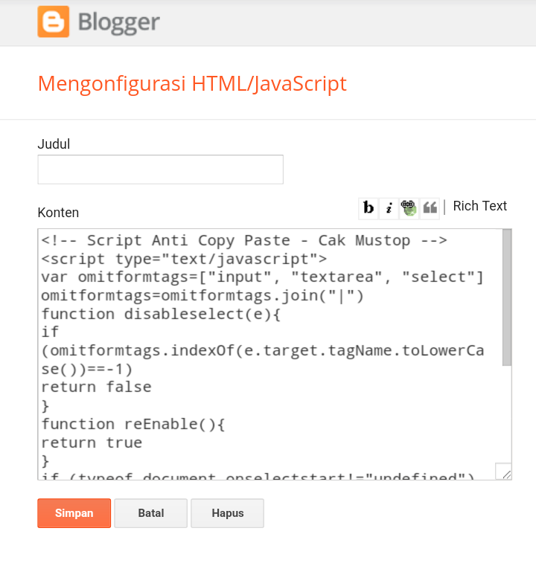The image size is (536, 563).
Task: Click the scrollbar track below the thumb
Action: tap(507, 413)
